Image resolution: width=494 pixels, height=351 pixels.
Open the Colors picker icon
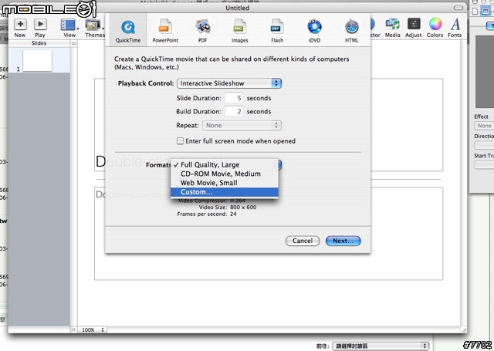[x=435, y=28]
